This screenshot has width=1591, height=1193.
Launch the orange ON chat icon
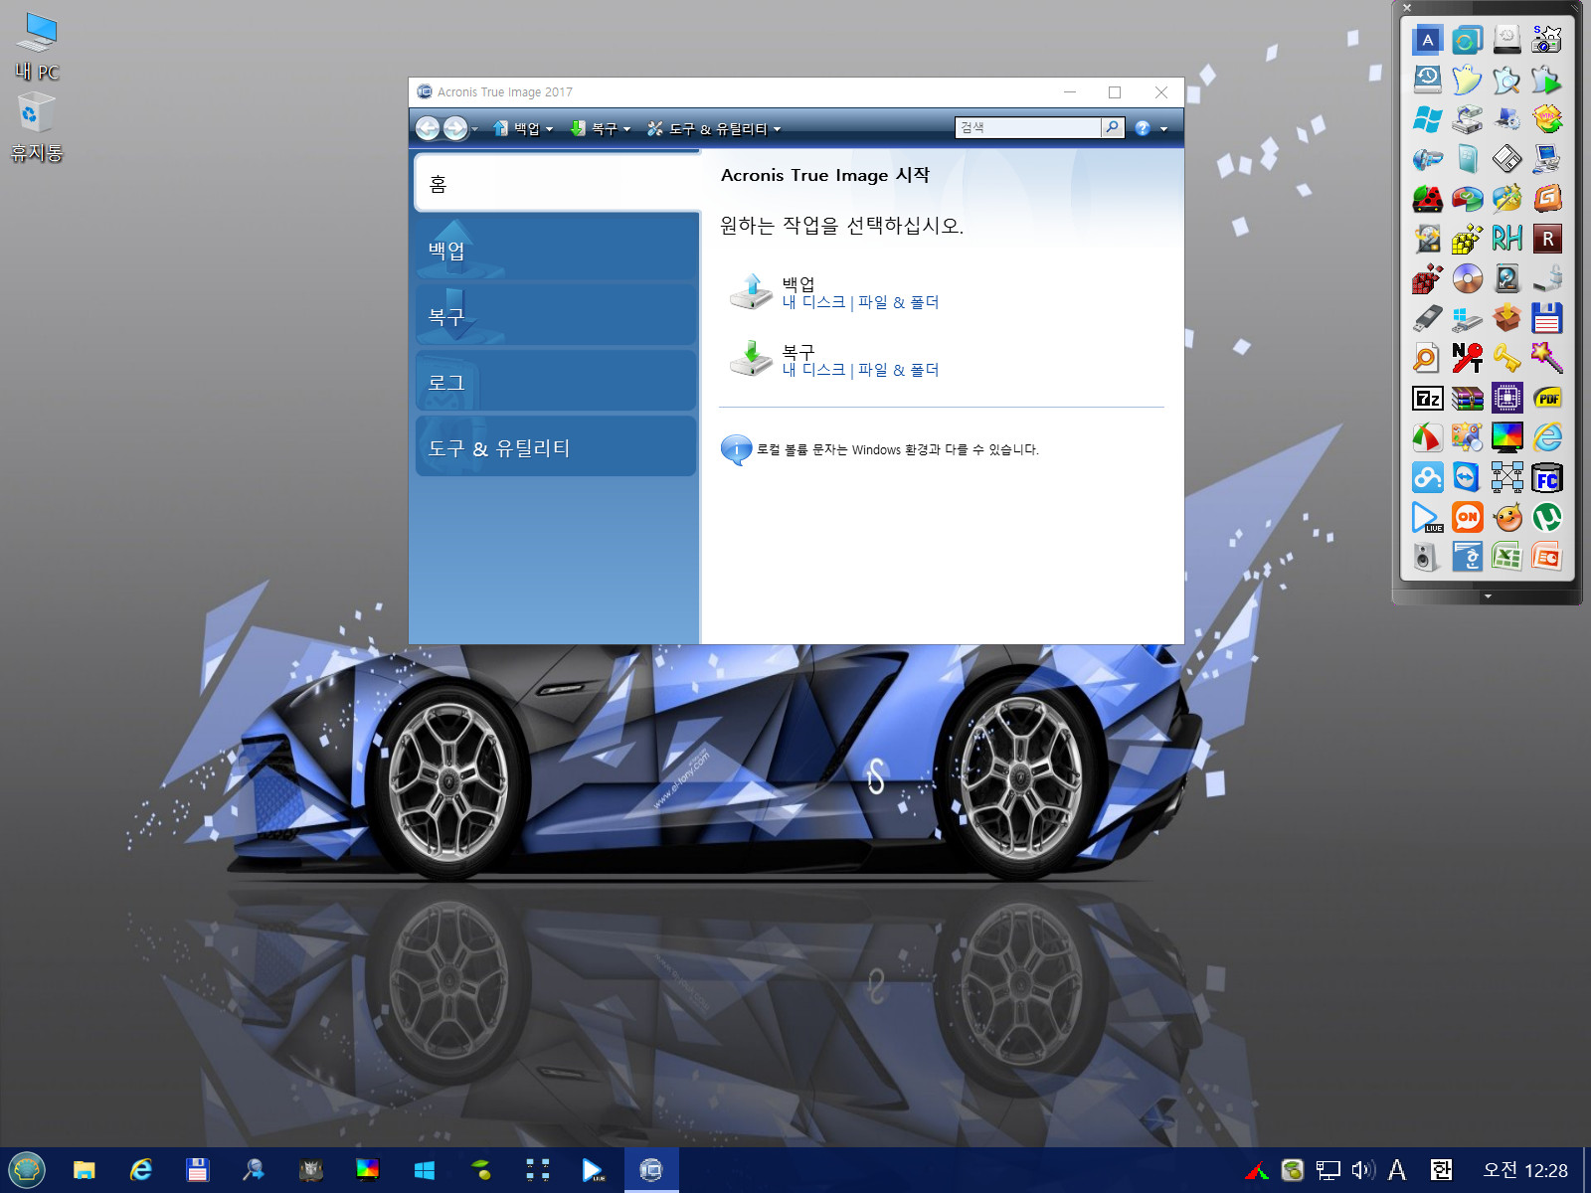pos(1467,517)
